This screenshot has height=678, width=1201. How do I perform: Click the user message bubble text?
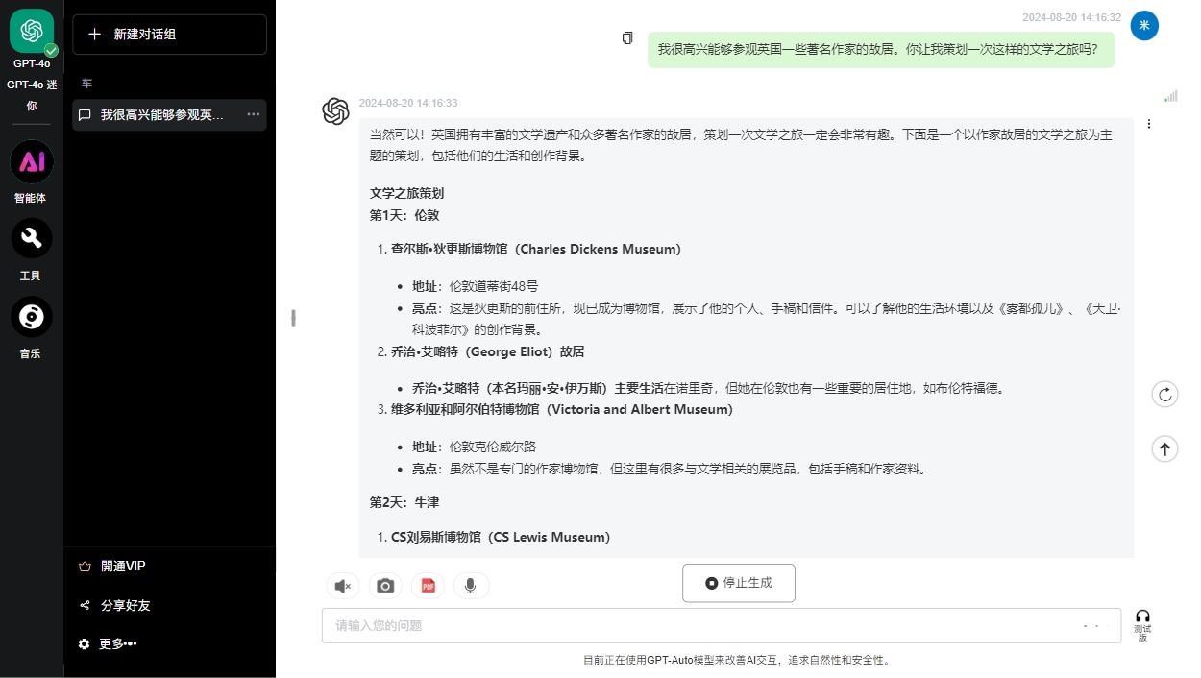(x=878, y=48)
